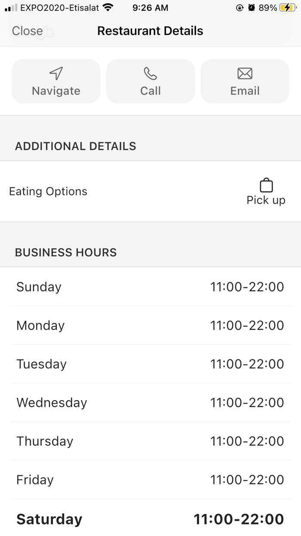
Task: Tap the Restaurant Details title
Action: [x=150, y=31]
